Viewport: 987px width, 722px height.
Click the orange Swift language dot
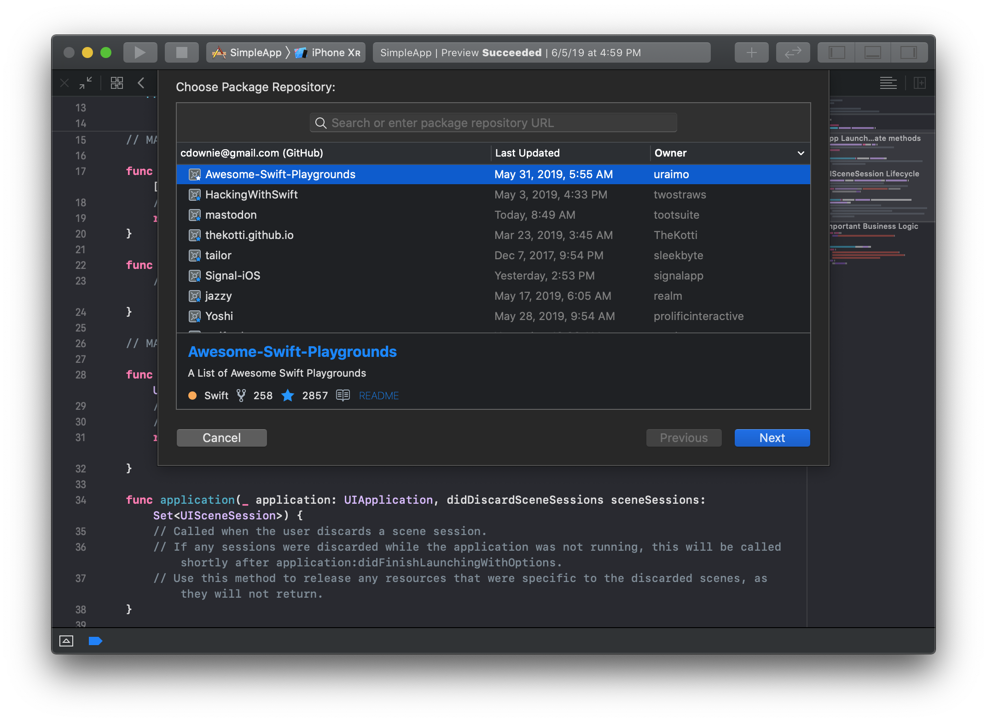tap(192, 396)
